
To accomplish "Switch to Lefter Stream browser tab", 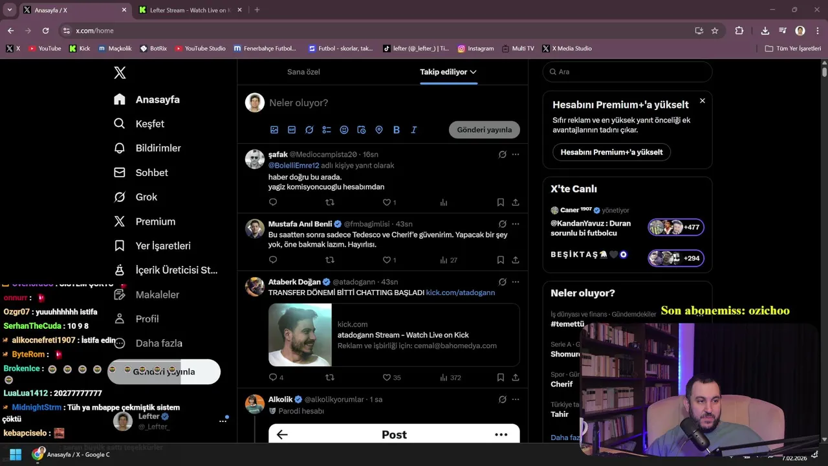I will coord(190,10).
